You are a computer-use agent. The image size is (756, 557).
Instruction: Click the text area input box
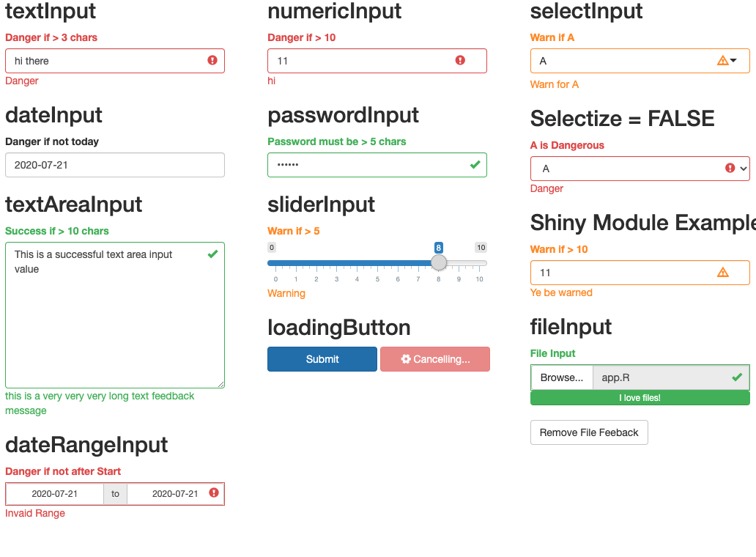point(115,315)
